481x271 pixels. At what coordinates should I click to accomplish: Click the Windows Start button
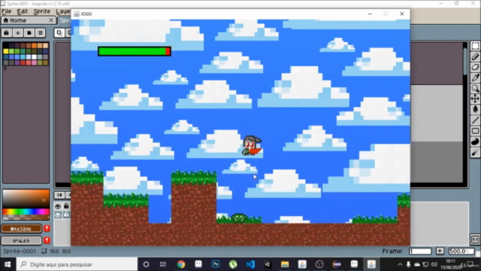pos(8,264)
